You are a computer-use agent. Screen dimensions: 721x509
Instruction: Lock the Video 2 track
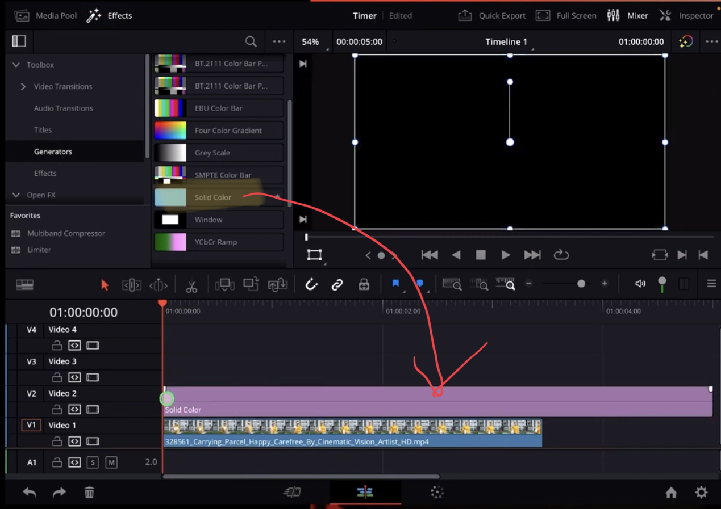(56, 409)
